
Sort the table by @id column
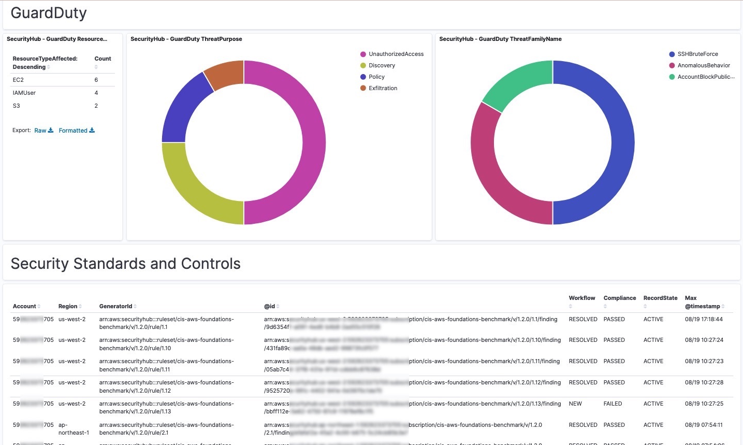pyautogui.click(x=278, y=307)
